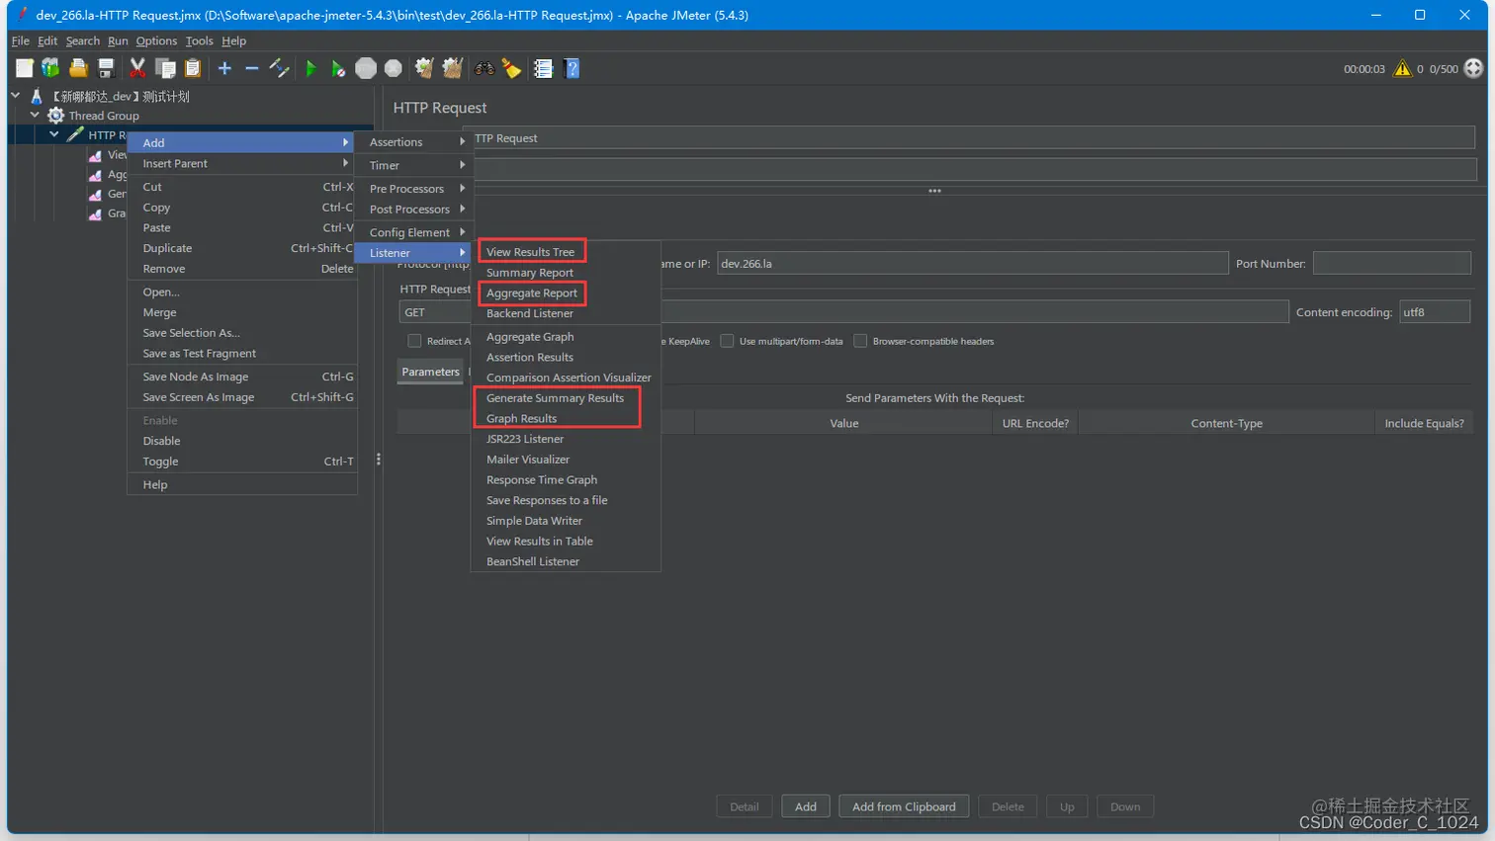The width and height of the screenshot is (1495, 841).
Task: Expand the Timer submenu
Action: (x=413, y=165)
